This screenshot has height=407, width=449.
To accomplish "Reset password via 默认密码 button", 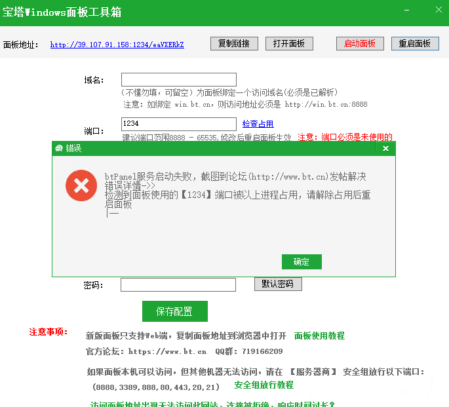I will tap(278, 284).
